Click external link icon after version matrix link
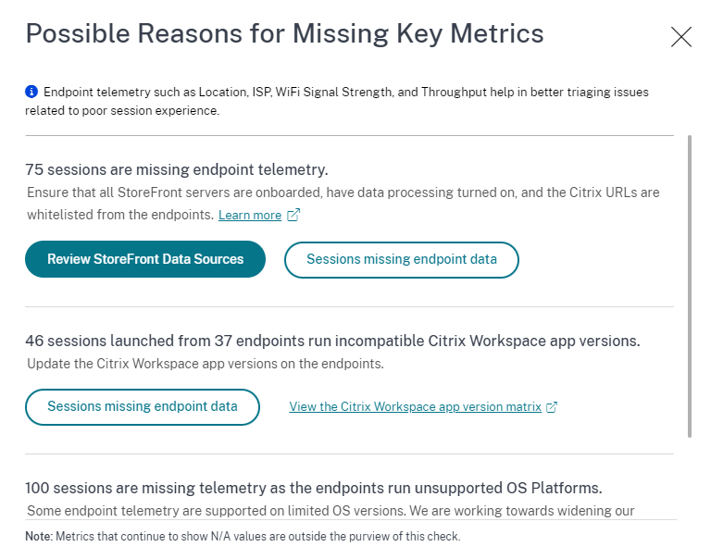This screenshot has width=711, height=559. click(x=552, y=406)
